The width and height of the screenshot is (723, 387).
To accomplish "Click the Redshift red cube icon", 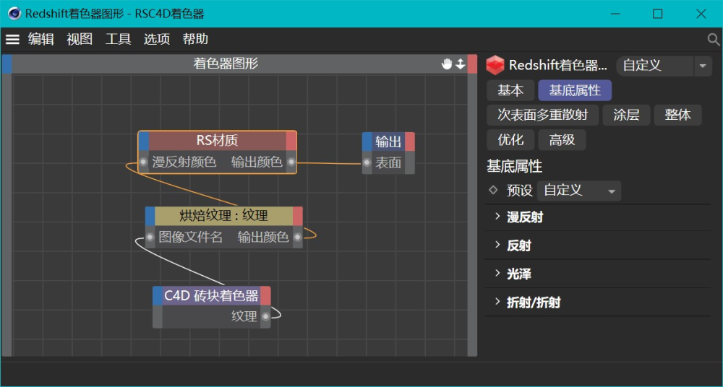I will tap(496, 65).
